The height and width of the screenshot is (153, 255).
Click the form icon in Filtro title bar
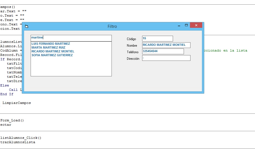click(27, 26)
